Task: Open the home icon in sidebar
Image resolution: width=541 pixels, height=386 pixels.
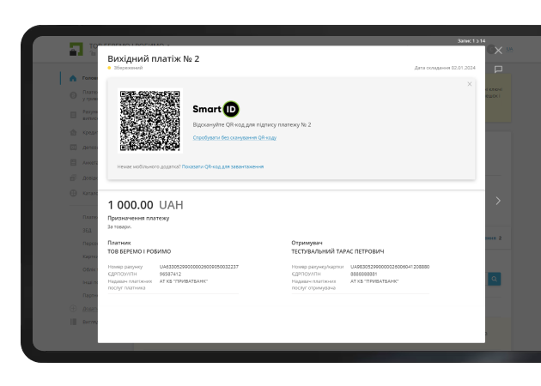Action: 73,78
